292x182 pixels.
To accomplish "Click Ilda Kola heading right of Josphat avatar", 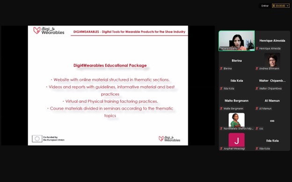I will pyautogui.click(x=272, y=140).
